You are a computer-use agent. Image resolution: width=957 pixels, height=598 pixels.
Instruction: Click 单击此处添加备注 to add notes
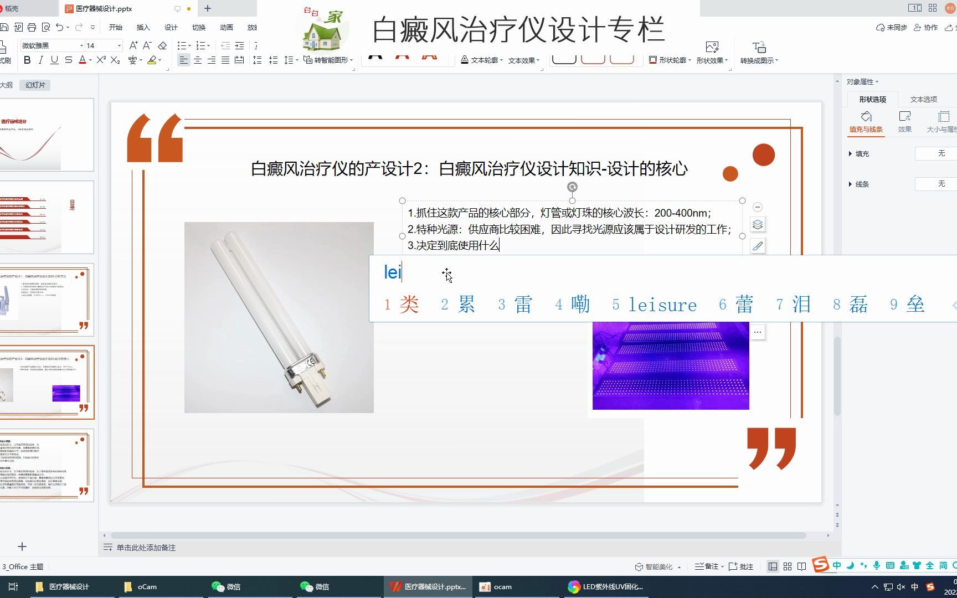145,548
